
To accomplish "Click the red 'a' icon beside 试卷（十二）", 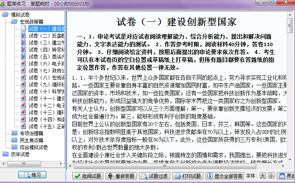I will coord(23,105).
